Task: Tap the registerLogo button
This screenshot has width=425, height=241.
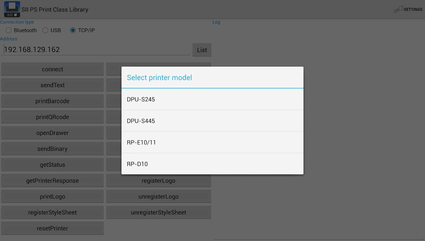Action: tap(159, 181)
